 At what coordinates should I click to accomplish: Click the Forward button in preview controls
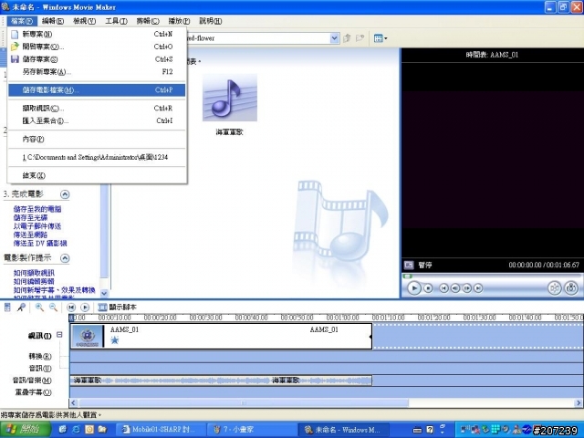pos(478,288)
